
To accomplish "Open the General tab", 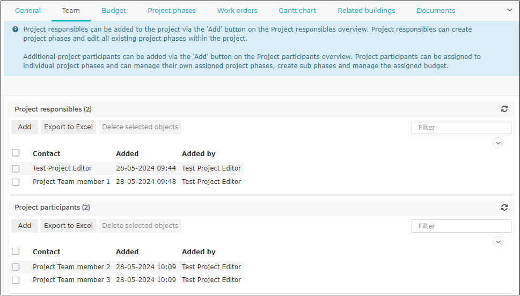I will pos(28,11).
